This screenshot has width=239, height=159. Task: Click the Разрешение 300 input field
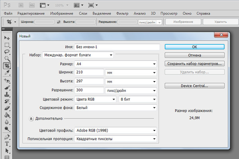point(89,90)
